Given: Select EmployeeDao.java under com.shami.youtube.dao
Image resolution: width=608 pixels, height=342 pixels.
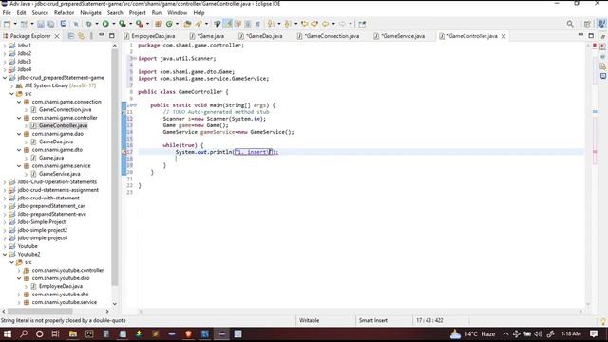Looking at the screenshot, I should coord(61,286).
